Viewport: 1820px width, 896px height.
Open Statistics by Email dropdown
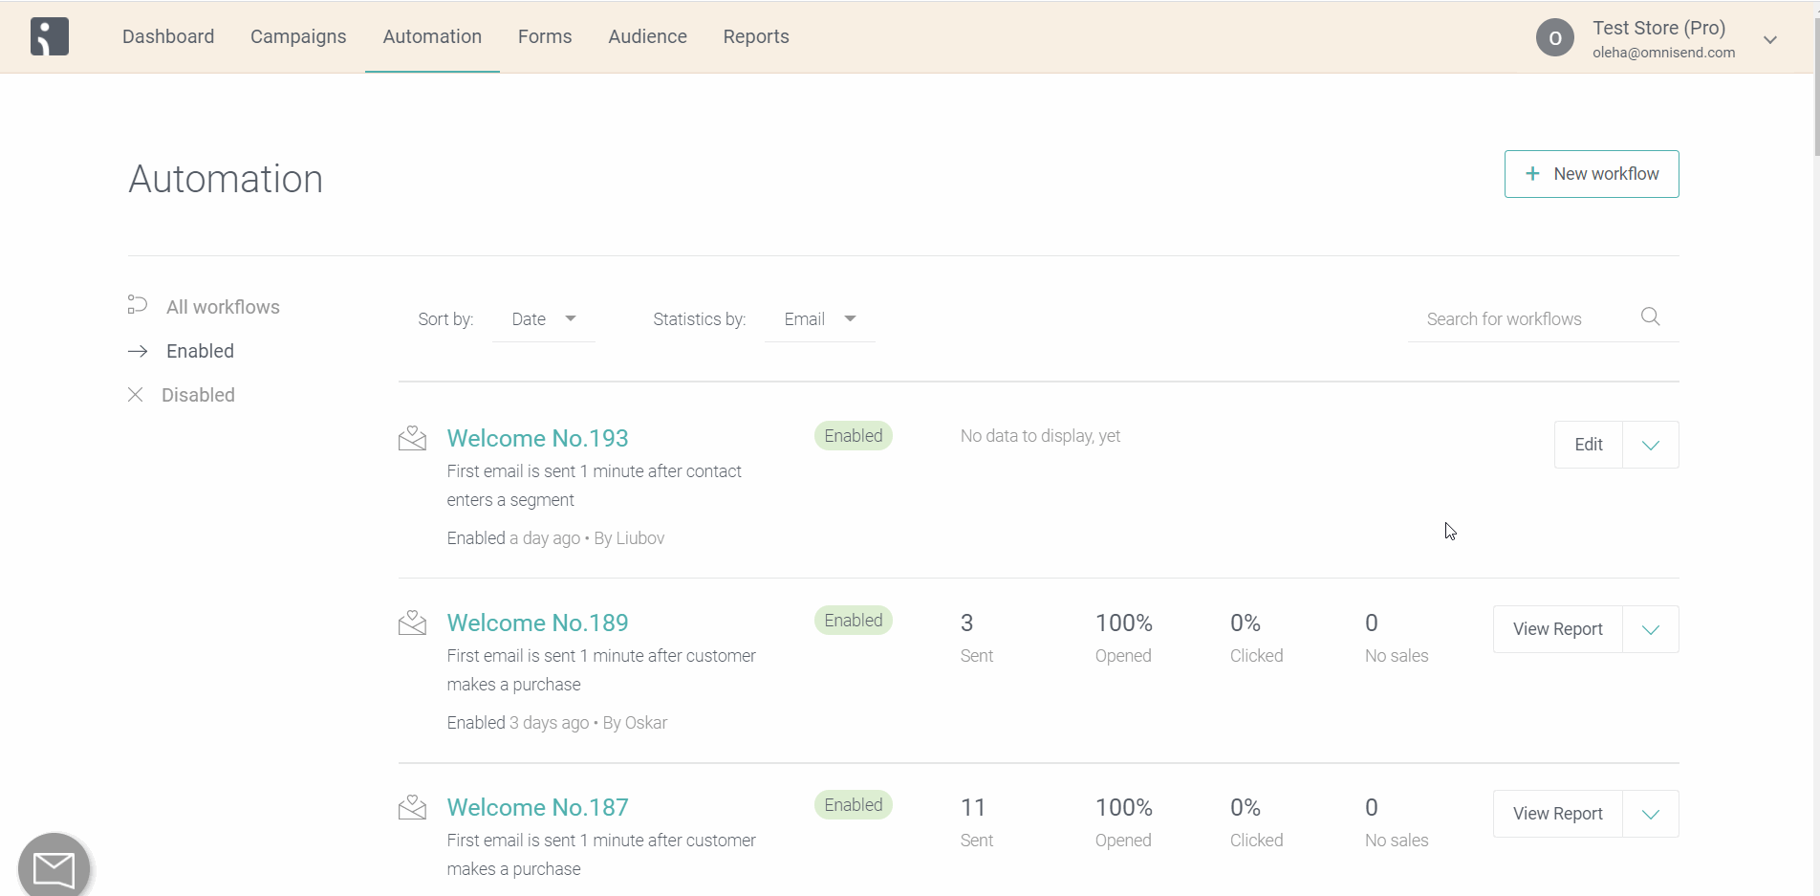pos(820,319)
